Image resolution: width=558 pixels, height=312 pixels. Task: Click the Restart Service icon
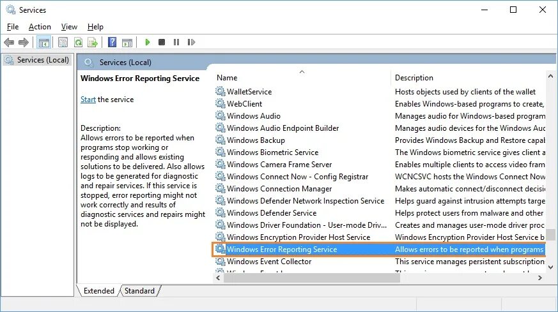[x=191, y=42]
